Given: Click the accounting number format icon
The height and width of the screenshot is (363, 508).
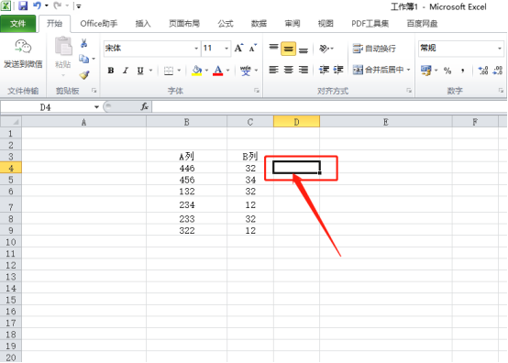Looking at the screenshot, I should (x=426, y=71).
